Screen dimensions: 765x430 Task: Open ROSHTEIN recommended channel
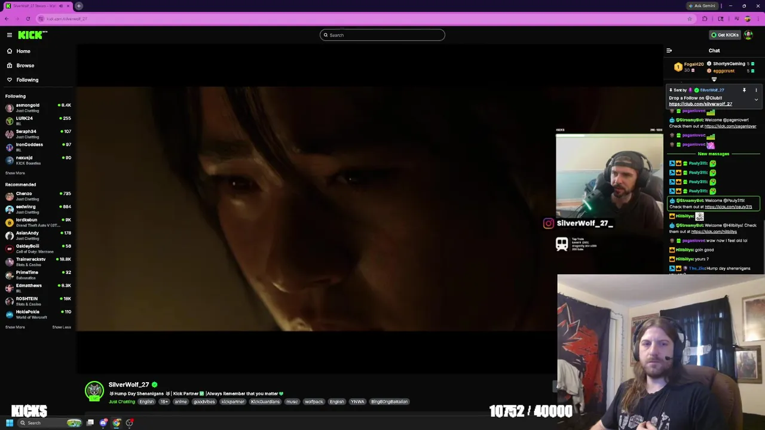(x=38, y=301)
